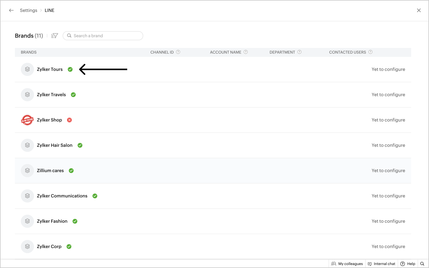
Task: Open the Zylker Tours brand name
Action: point(50,69)
